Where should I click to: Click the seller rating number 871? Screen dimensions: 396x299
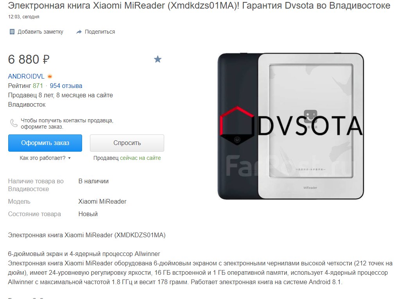[38, 86]
